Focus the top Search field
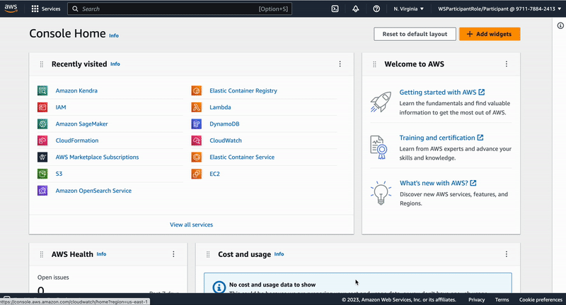The image size is (566, 305). point(180,8)
